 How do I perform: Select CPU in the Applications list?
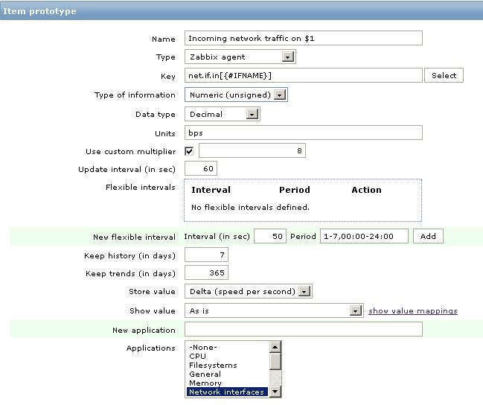tap(197, 357)
